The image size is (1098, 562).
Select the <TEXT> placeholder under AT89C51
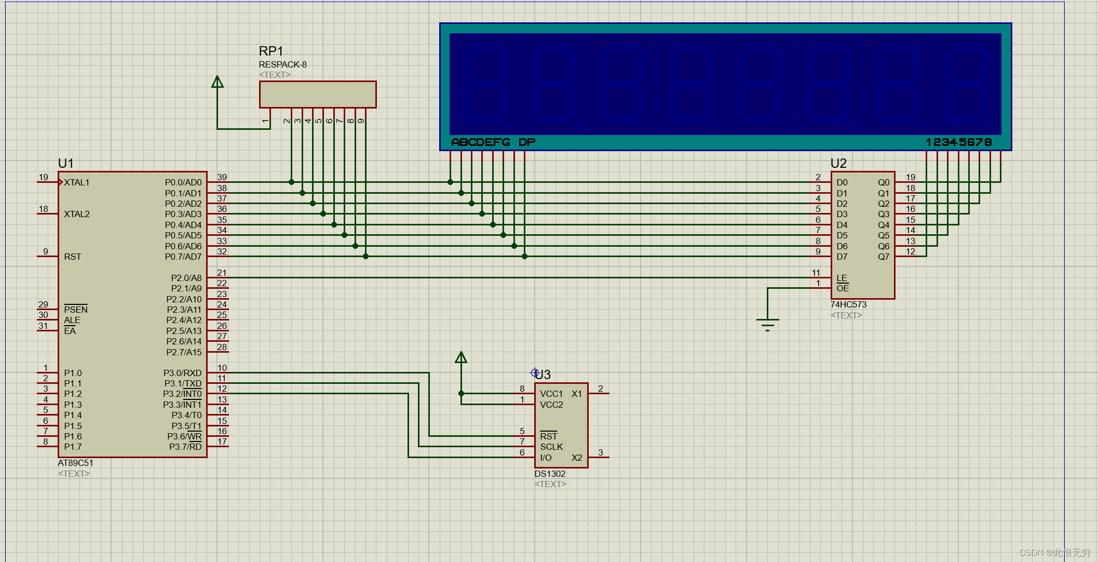(74, 474)
